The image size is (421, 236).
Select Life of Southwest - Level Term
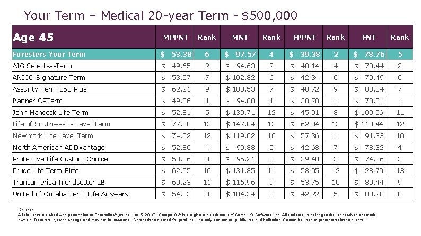coord(84,124)
